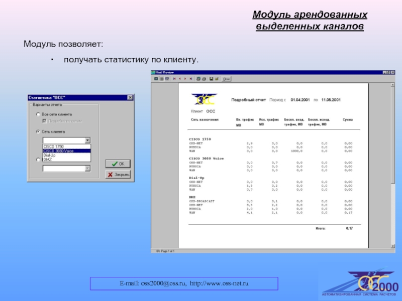Load a report with the open-folder icon
This screenshot has width=402, height=301.
(x=217, y=79)
